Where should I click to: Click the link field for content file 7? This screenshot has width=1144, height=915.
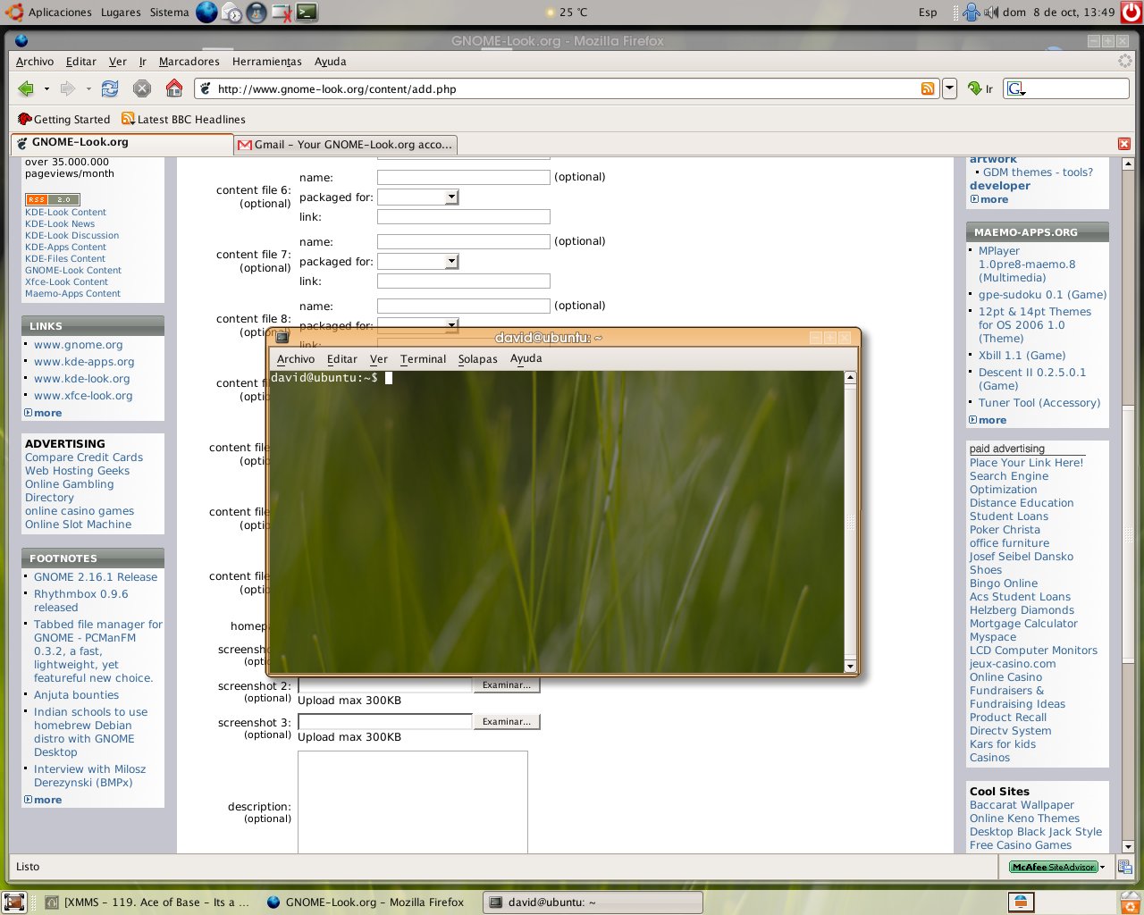click(x=464, y=281)
